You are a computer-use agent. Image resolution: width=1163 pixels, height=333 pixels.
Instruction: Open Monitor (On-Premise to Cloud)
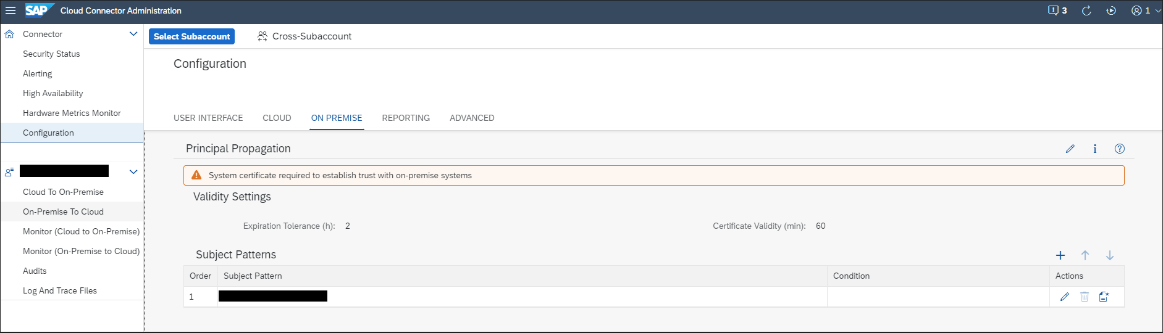81,251
